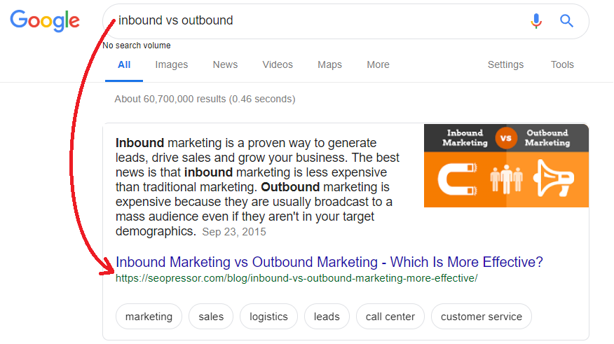Image resolution: width=614 pixels, height=344 pixels.
Task: Open the Inbound vs Outbound Marketing thumbnail image
Action: tap(506, 165)
